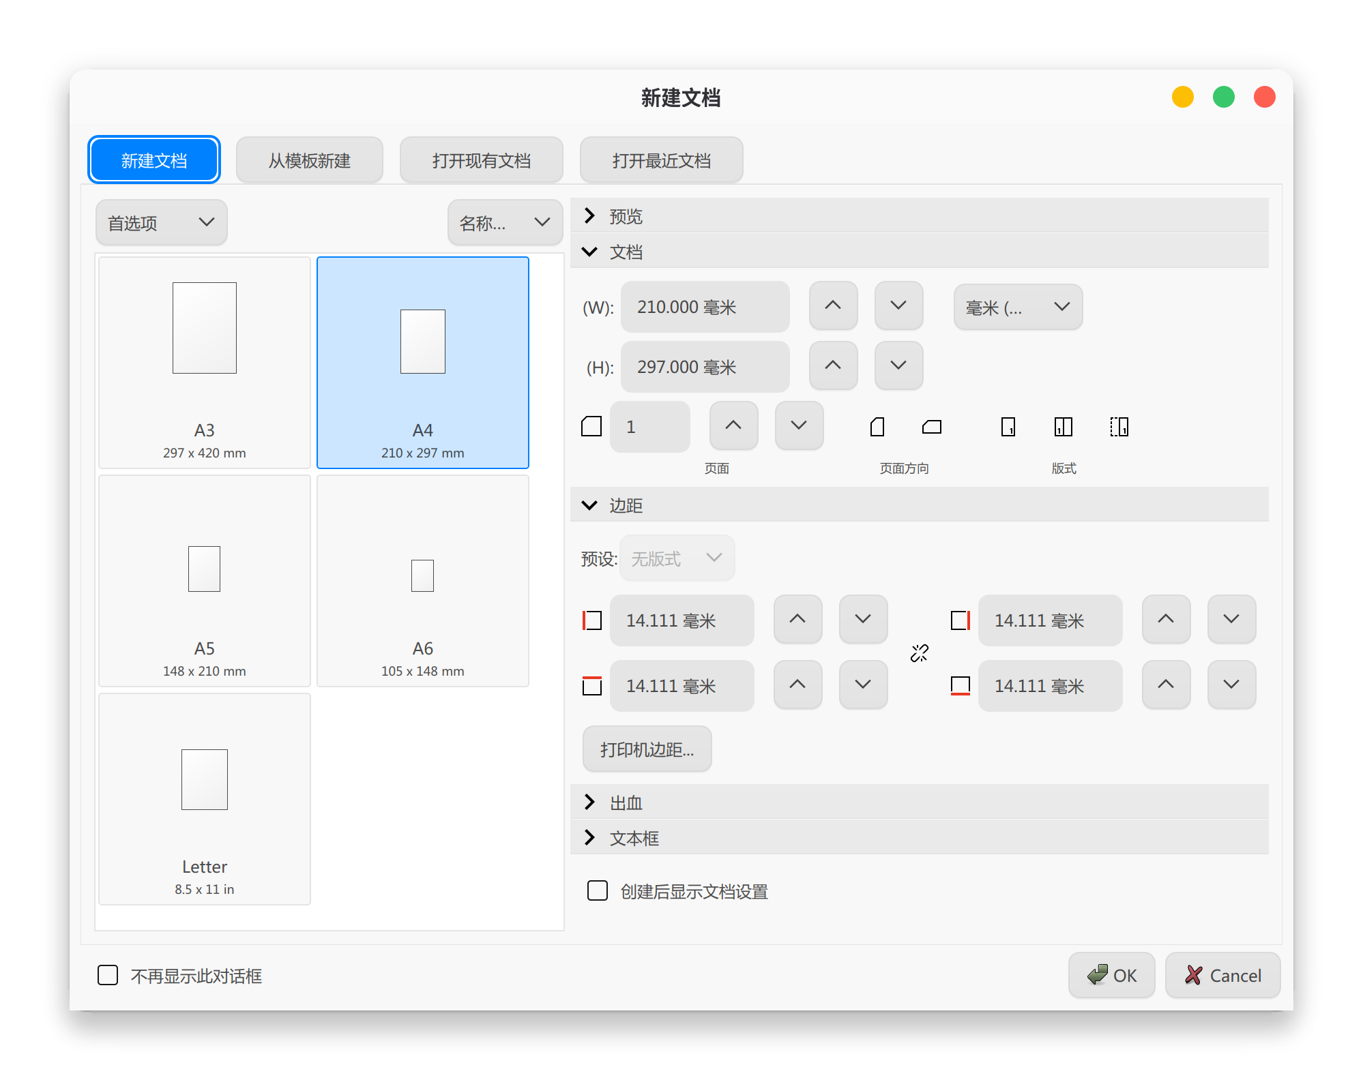Expand the 预览 section

pos(920,216)
